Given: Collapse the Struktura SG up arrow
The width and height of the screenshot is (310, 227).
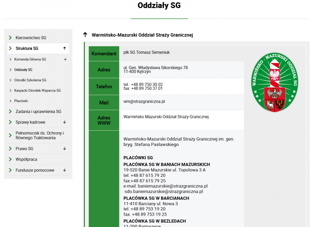Looking at the screenshot, I should [65, 49].
